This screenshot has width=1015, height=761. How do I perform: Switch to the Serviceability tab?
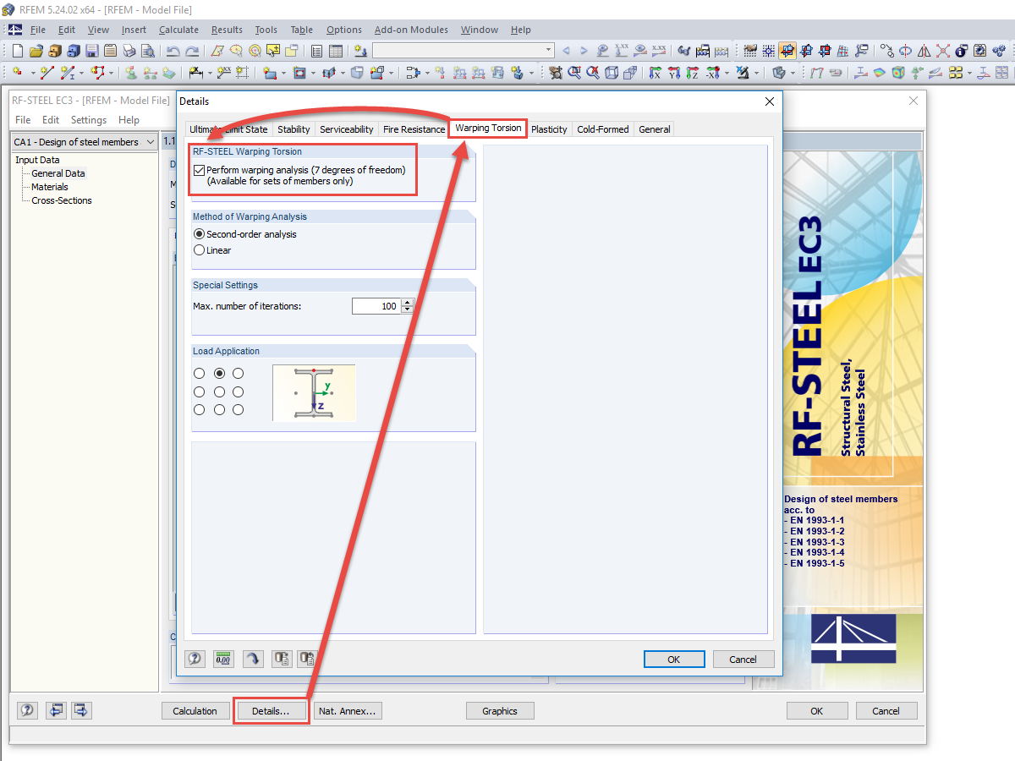point(347,129)
